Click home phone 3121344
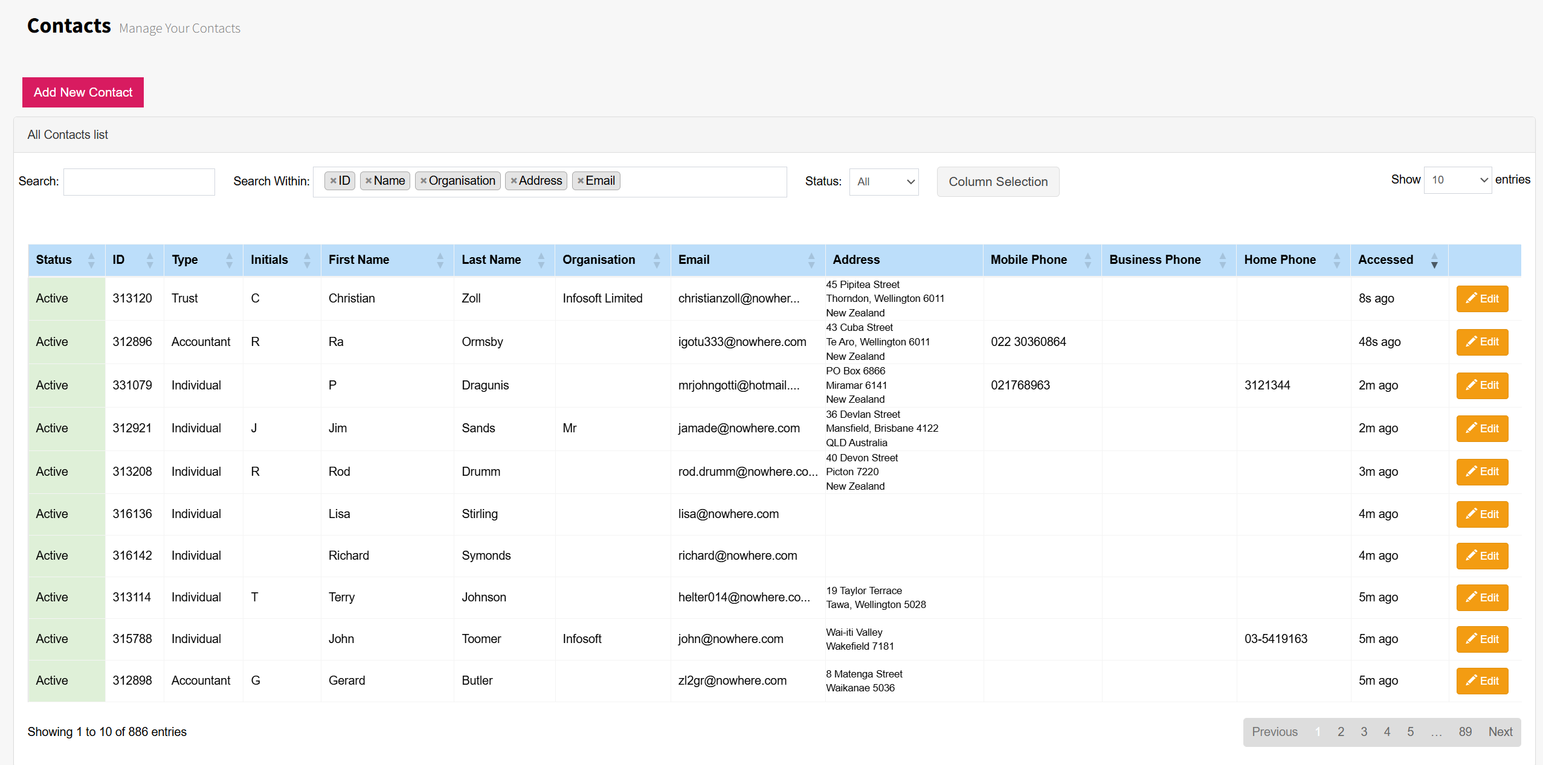 point(1267,385)
